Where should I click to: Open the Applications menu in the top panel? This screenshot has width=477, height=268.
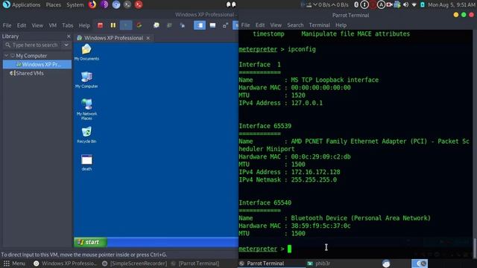click(26, 5)
